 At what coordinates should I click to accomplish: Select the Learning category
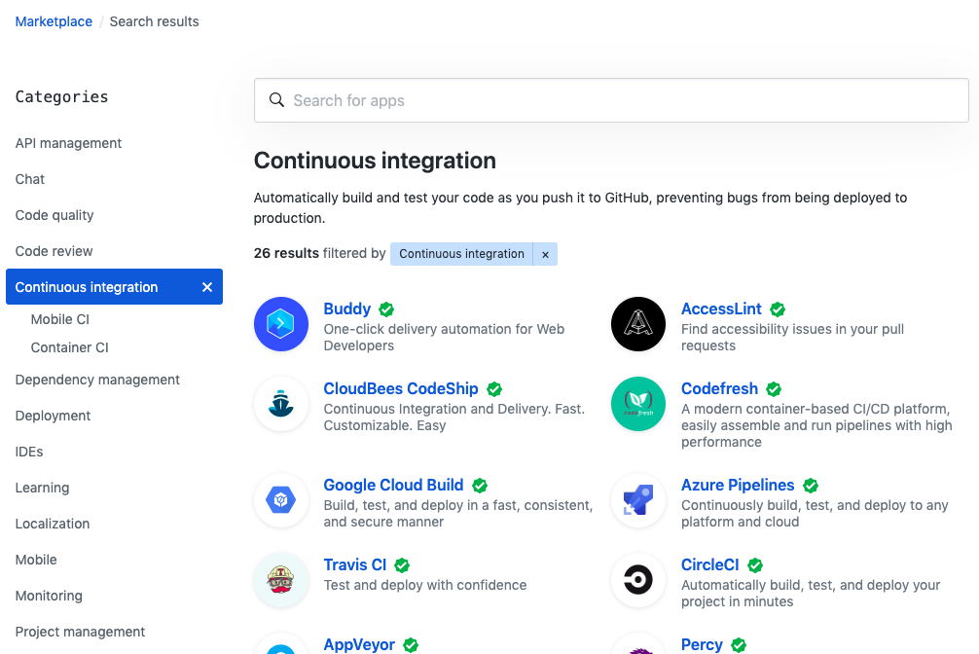pos(42,488)
